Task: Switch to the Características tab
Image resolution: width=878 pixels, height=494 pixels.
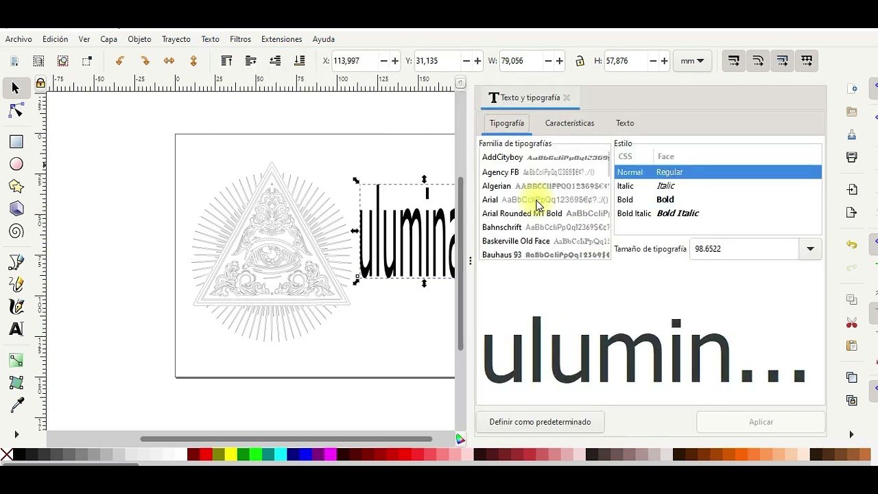Action: 569,123
